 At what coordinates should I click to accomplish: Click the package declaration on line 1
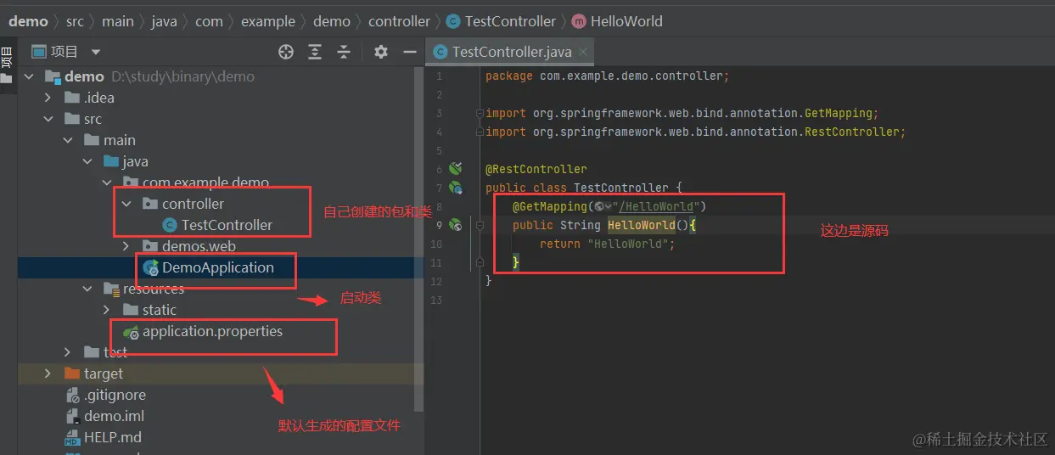(607, 76)
